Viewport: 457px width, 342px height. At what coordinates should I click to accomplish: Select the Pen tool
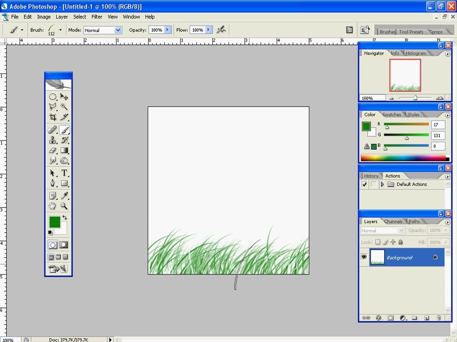click(x=52, y=183)
